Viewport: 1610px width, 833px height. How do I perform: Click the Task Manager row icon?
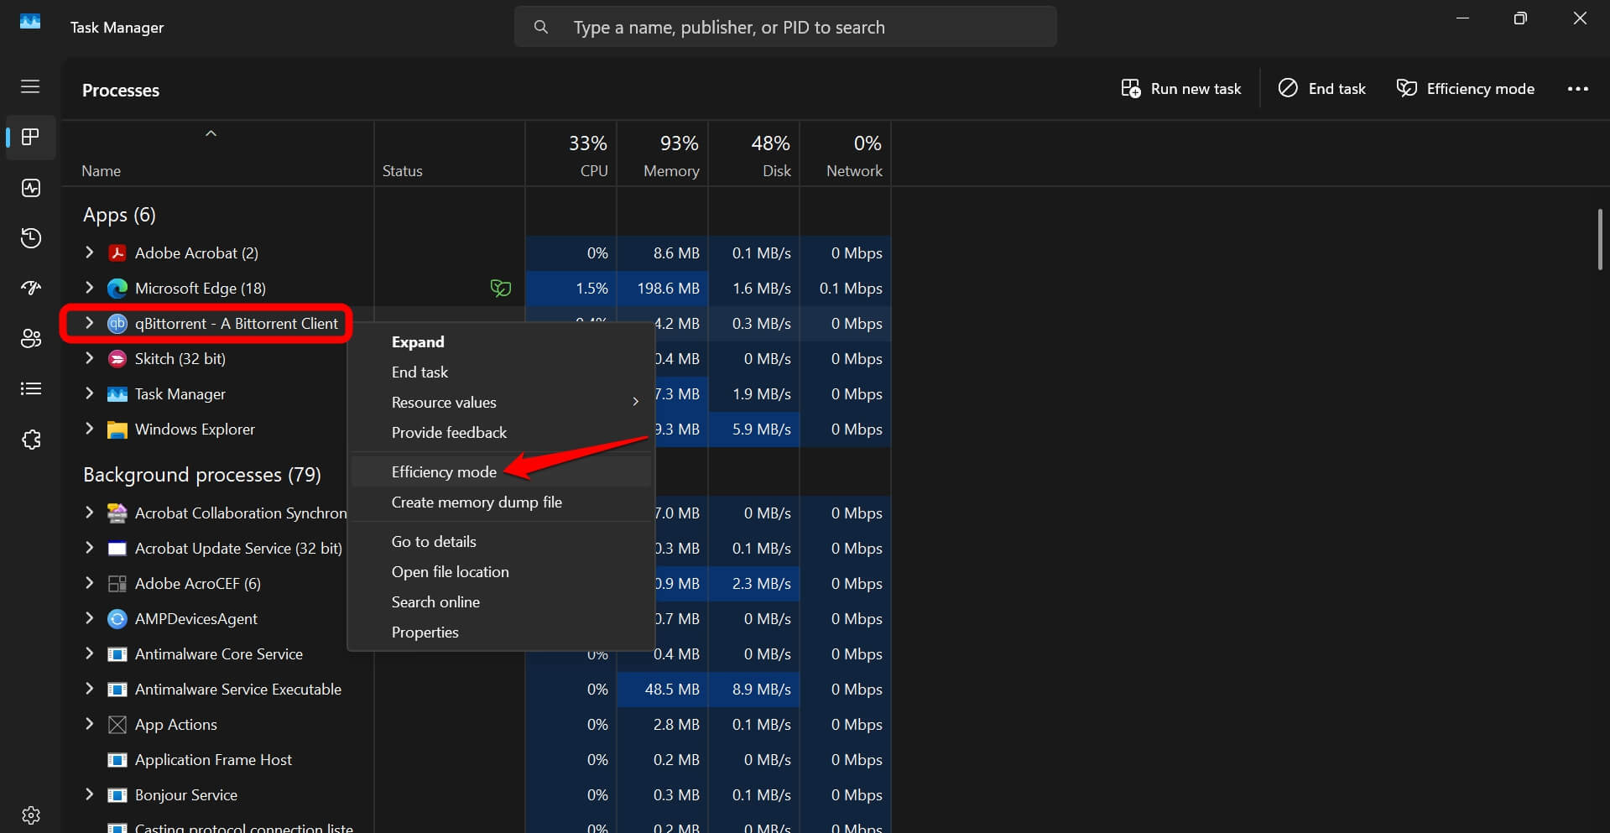(117, 393)
